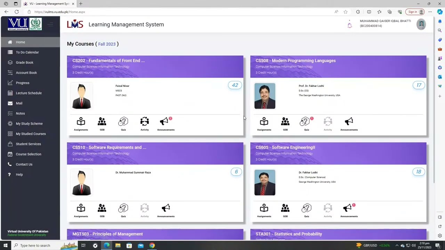Open a new browser tab

[81, 3]
